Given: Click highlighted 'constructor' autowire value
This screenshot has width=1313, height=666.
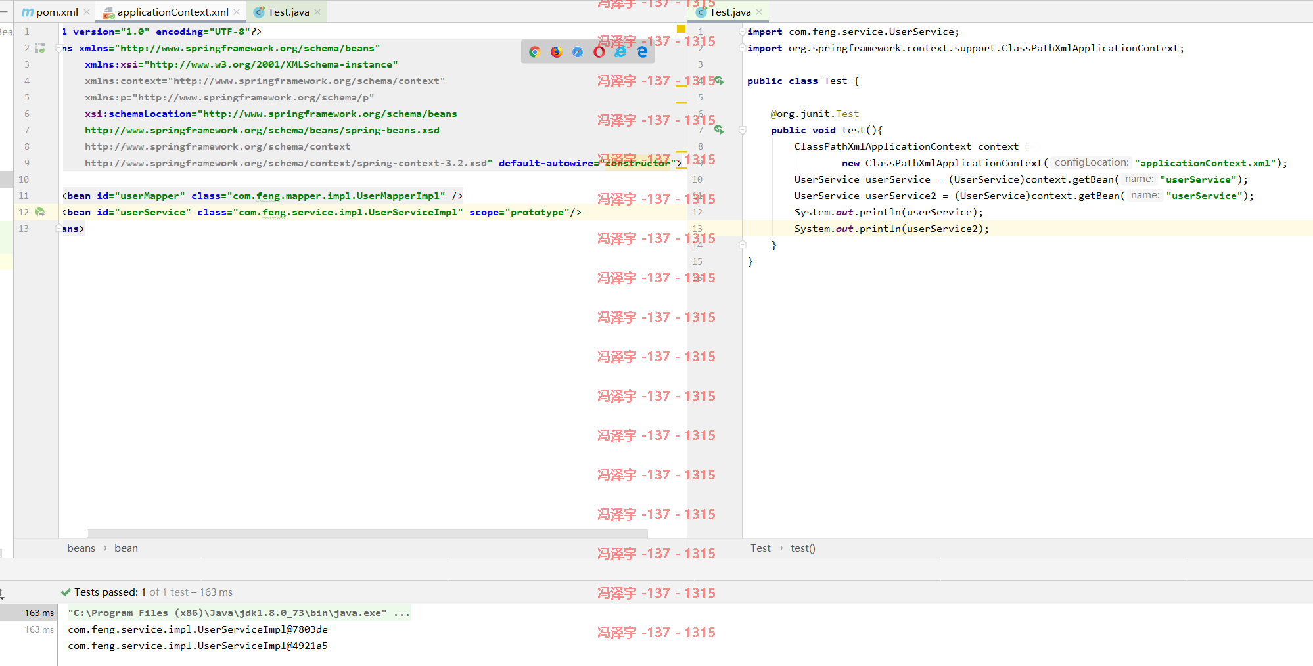Looking at the screenshot, I should click(x=637, y=163).
